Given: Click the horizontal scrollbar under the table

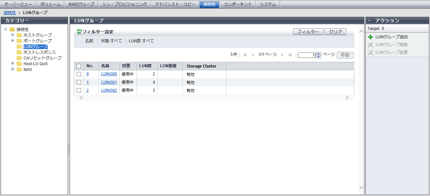Looking at the screenshot, I should point(214,98).
